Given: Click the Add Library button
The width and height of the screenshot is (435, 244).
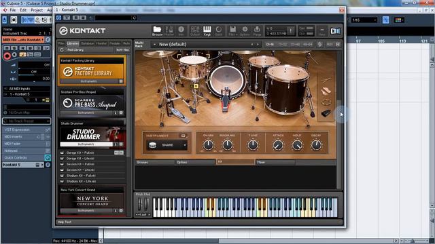Looking at the screenshot, I should coord(90,49).
